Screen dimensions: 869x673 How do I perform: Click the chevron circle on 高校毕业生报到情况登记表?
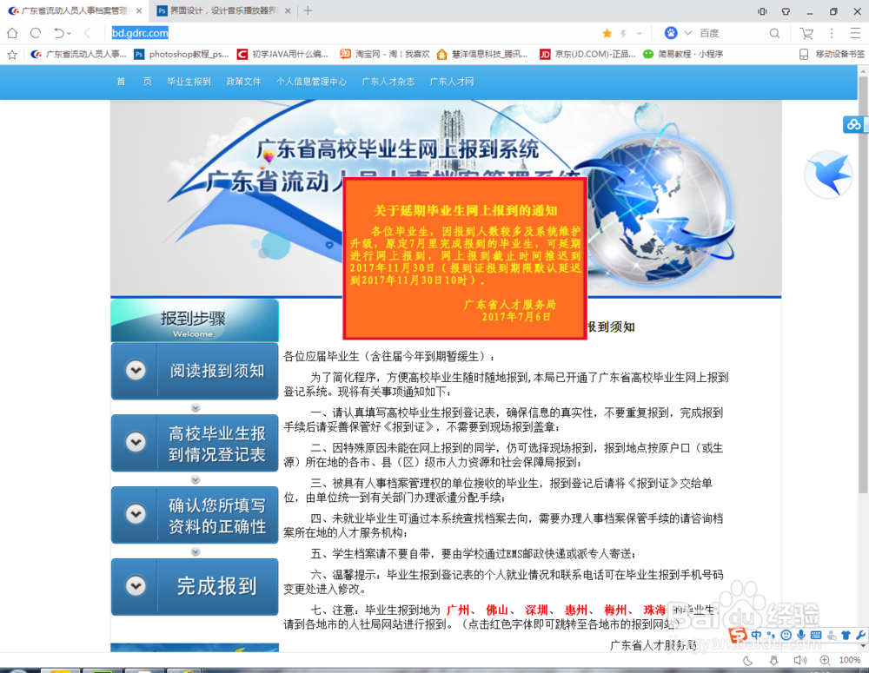click(136, 442)
